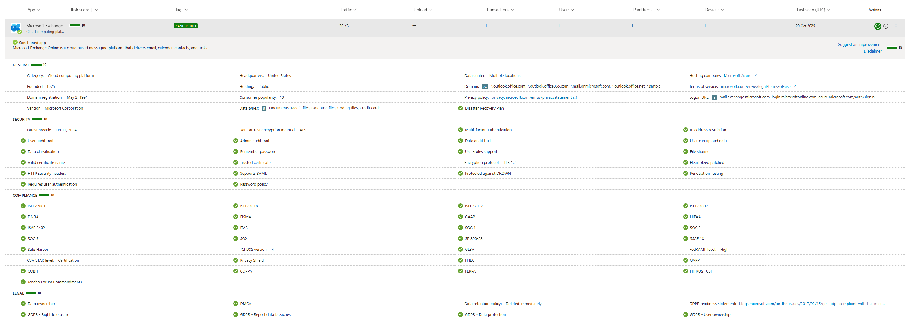Sort by the Traffic column header

pyautogui.click(x=346, y=10)
